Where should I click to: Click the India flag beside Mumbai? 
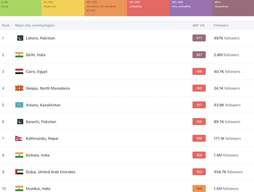tap(19, 188)
